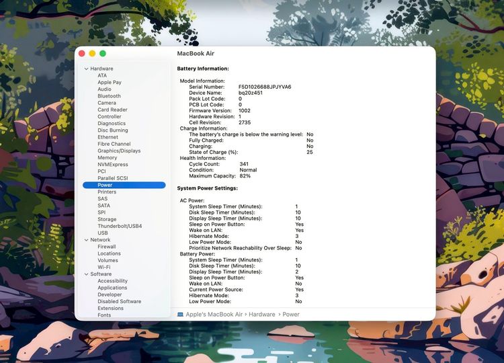This screenshot has width=504, height=363.
Task: Click device name bq20z451
Action: point(251,93)
